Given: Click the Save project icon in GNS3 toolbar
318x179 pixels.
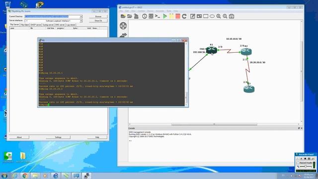Looking at the screenshot, I should 136,16.
